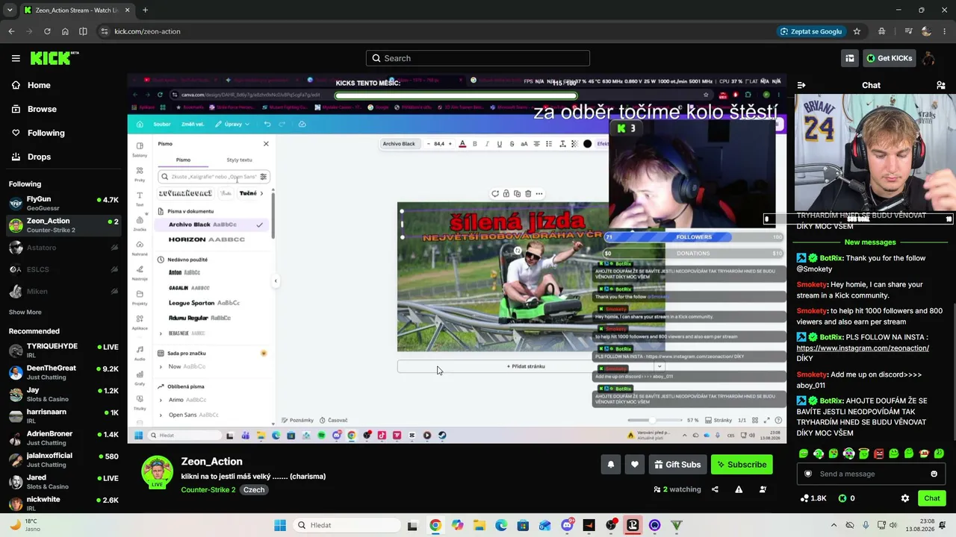Open Canva Audio sidebar icon

140,352
